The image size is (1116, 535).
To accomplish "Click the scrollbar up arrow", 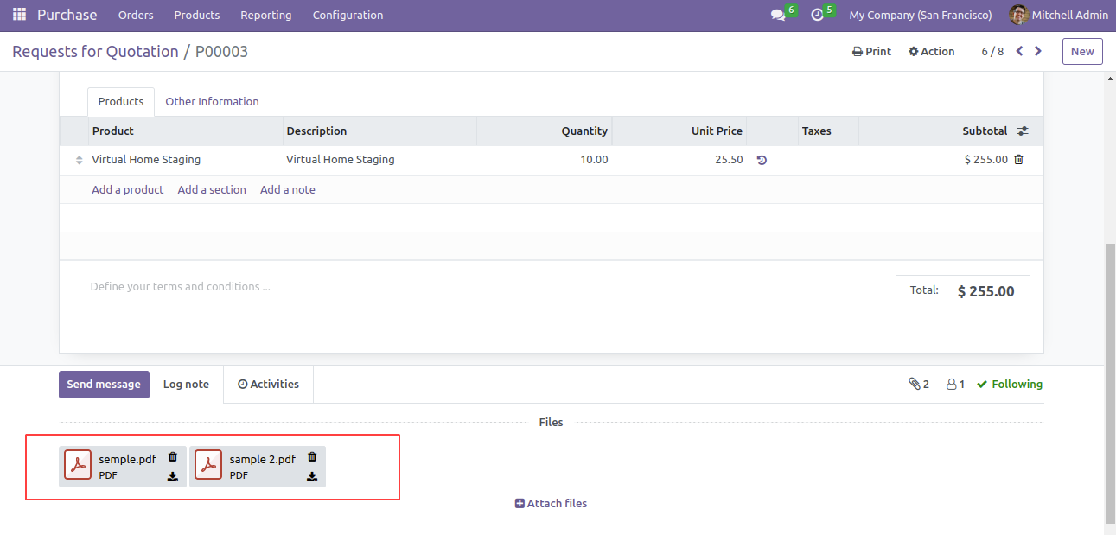I will pos(1110,78).
